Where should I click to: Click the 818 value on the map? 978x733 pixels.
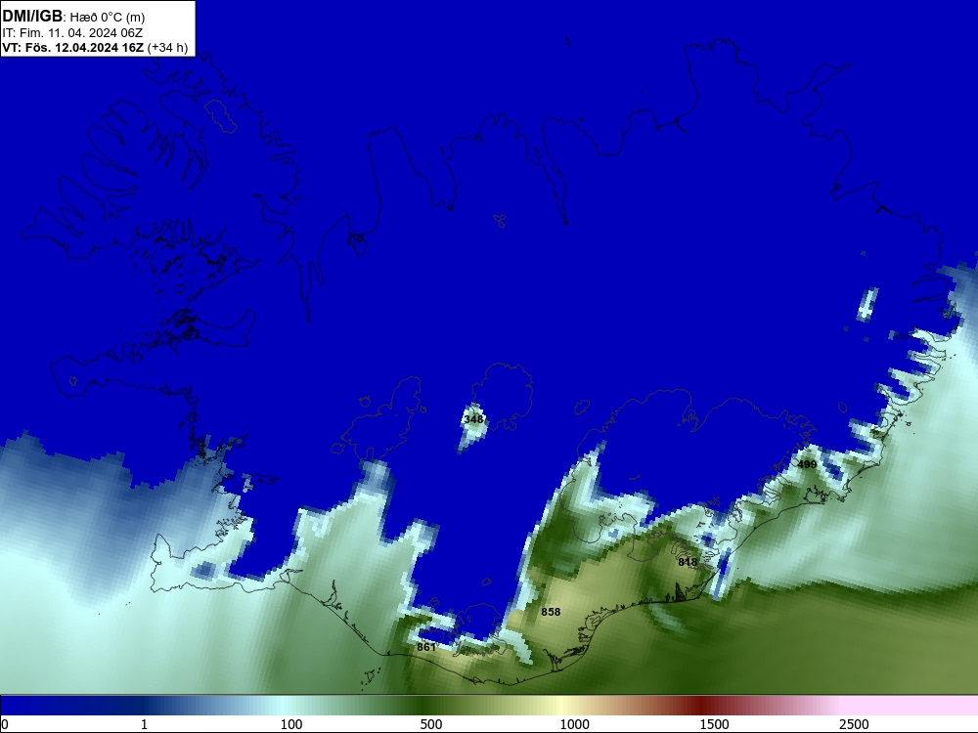(x=688, y=562)
